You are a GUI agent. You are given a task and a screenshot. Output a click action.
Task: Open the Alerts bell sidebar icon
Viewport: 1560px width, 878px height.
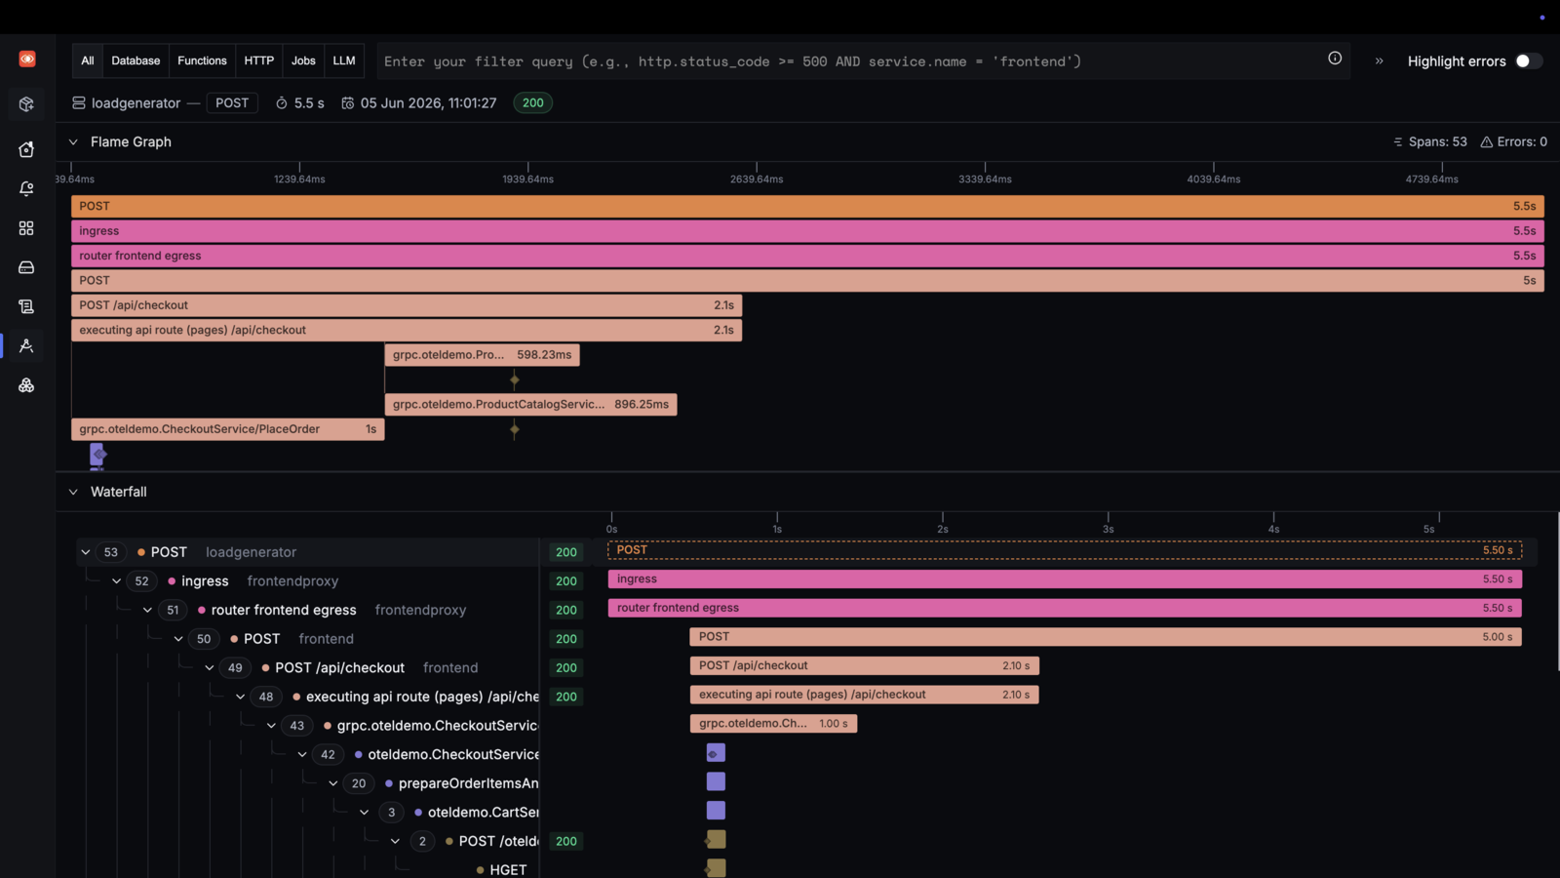pyautogui.click(x=26, y=188)
